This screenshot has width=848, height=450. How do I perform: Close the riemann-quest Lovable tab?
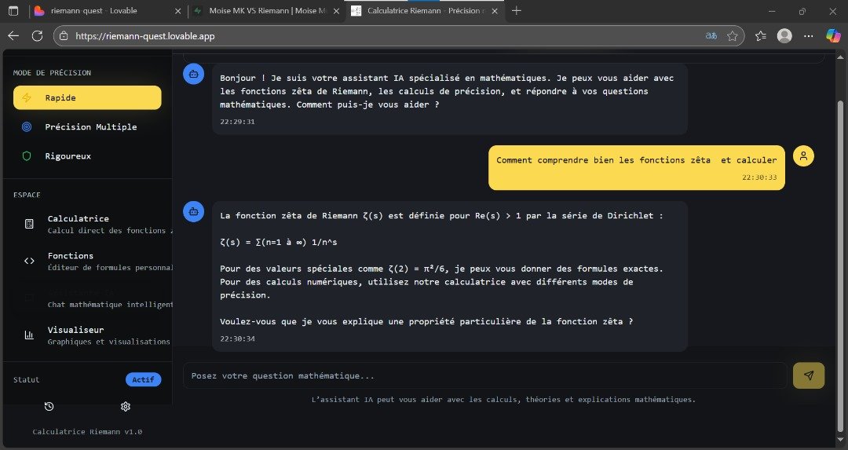click(178, 11)
